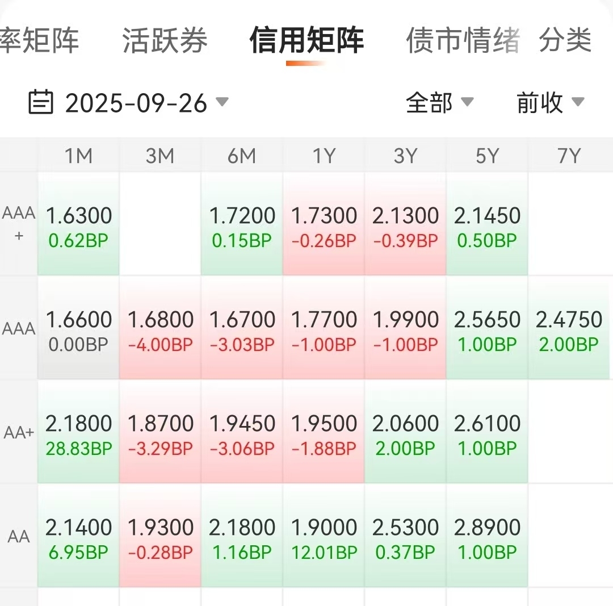The height and width of the screenshot is (606, 613).
Task: Switch to the 活跃券 tab
Action: point(165,40)
